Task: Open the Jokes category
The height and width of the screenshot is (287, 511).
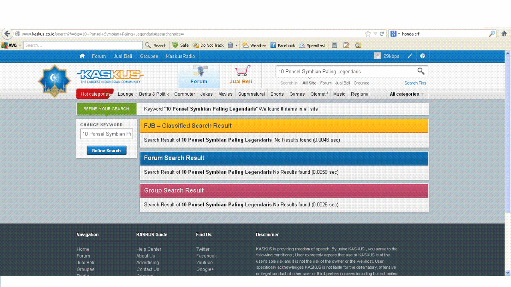Action: pos(206,94)
